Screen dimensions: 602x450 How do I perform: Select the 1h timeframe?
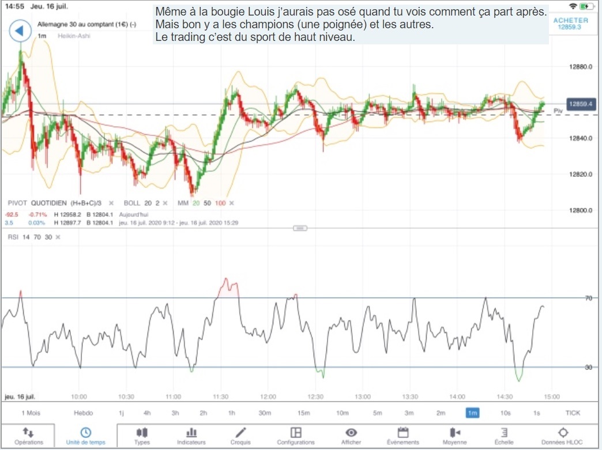tap(231, 413)
